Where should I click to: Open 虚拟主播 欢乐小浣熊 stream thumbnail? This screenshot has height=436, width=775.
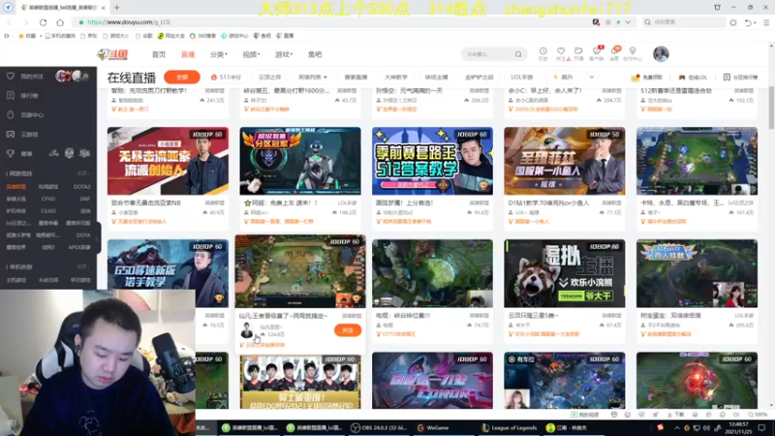[x=565, y=273]
